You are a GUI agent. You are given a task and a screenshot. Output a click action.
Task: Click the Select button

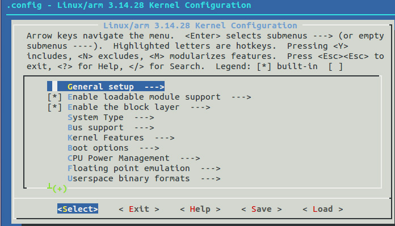coord(78,209)
